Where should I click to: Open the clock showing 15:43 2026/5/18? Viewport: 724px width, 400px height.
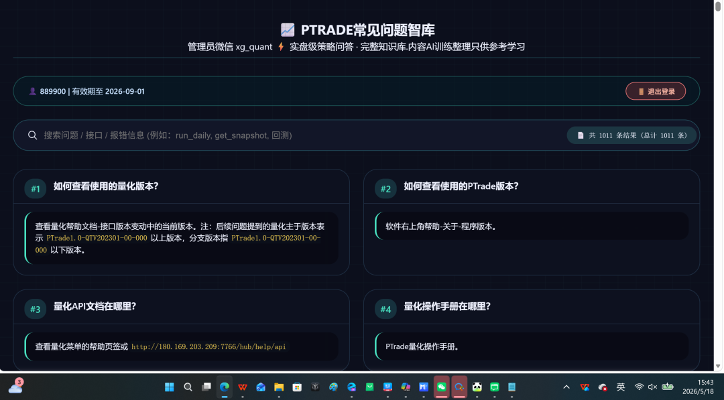698,387
